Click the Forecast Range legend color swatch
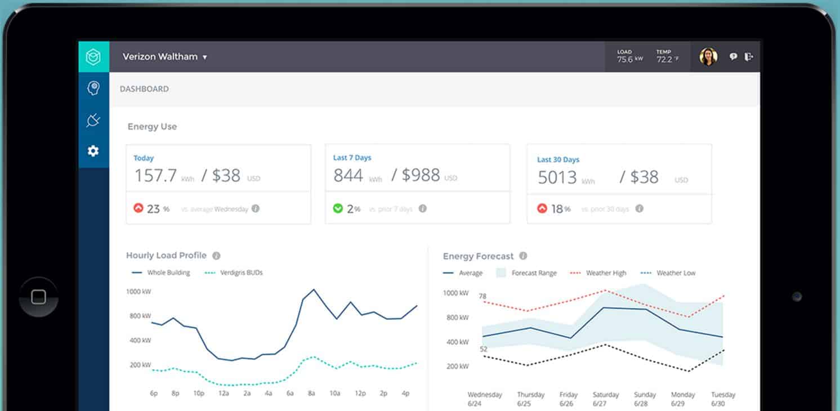 click(x=501, y=273)
